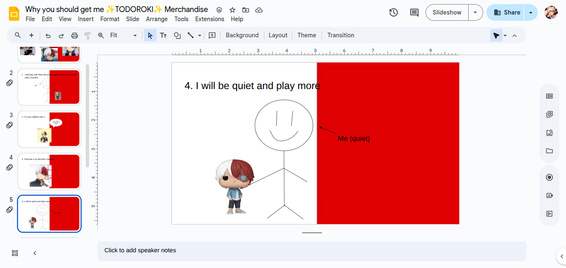
Task: Click the Background button
Action: click(x=242, y=35)
